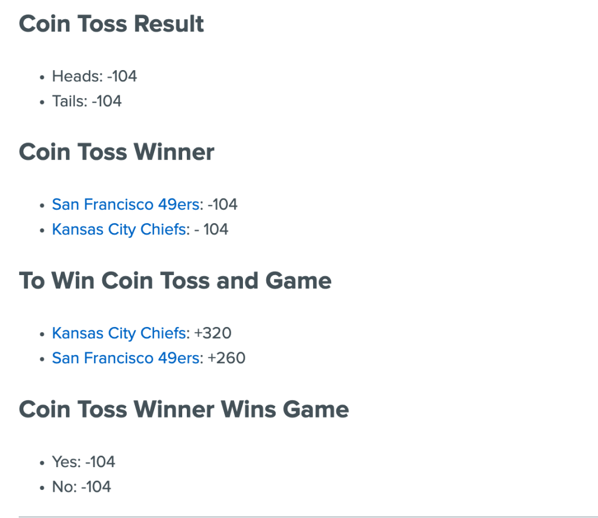Click the horizontal divider line below No
This screenshot has height=518, width=598.
308,516
